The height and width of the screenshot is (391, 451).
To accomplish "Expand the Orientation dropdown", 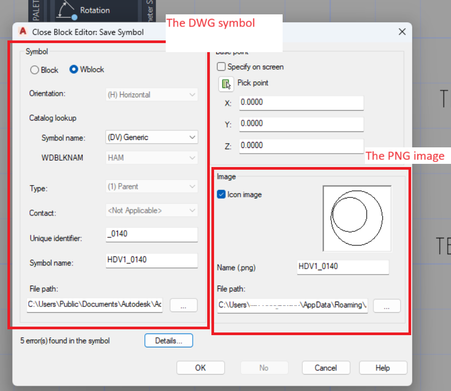I will pyautogui.click(x=151, y=94).
